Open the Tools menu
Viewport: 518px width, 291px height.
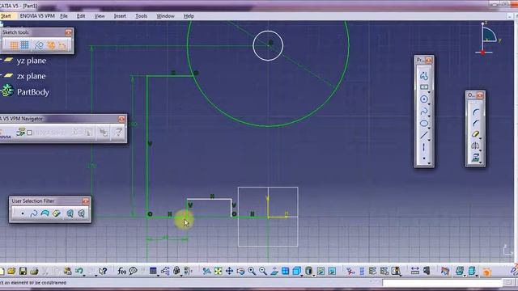coord(142,16)
